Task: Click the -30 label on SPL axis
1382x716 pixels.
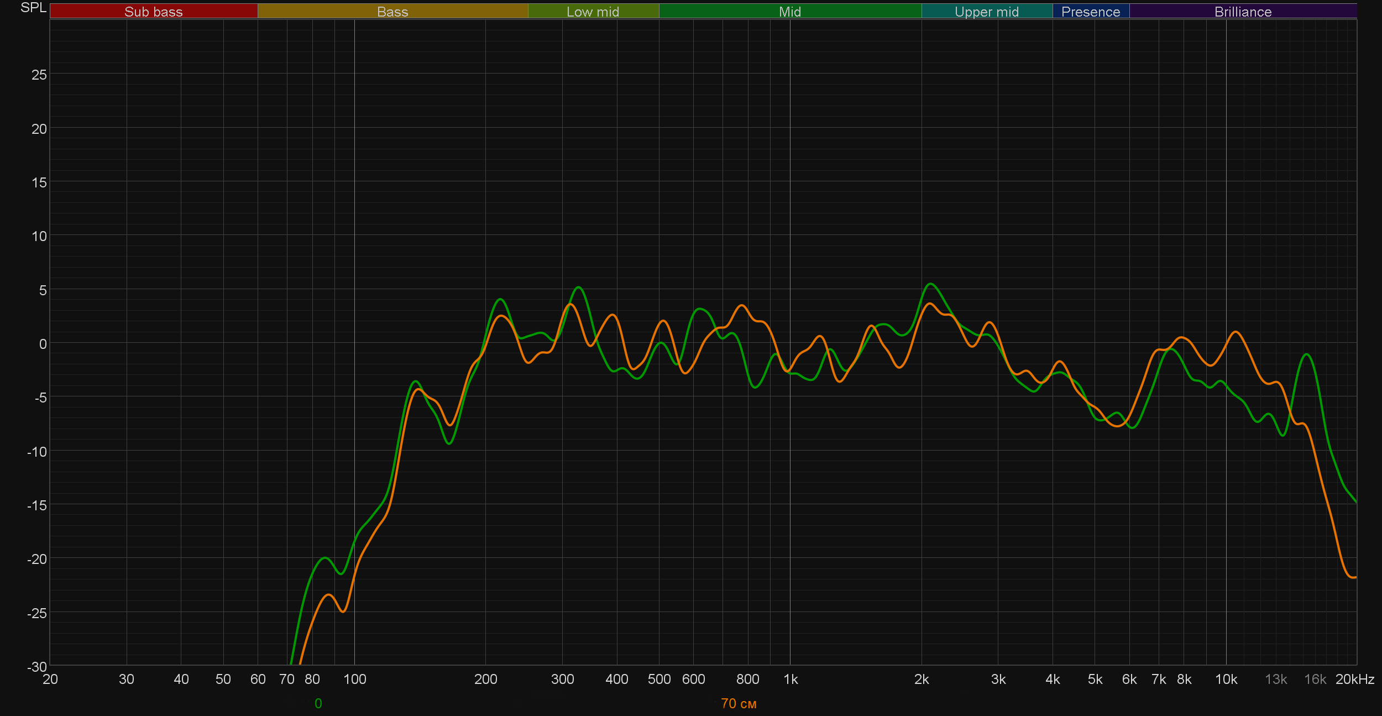Action: 37,667
